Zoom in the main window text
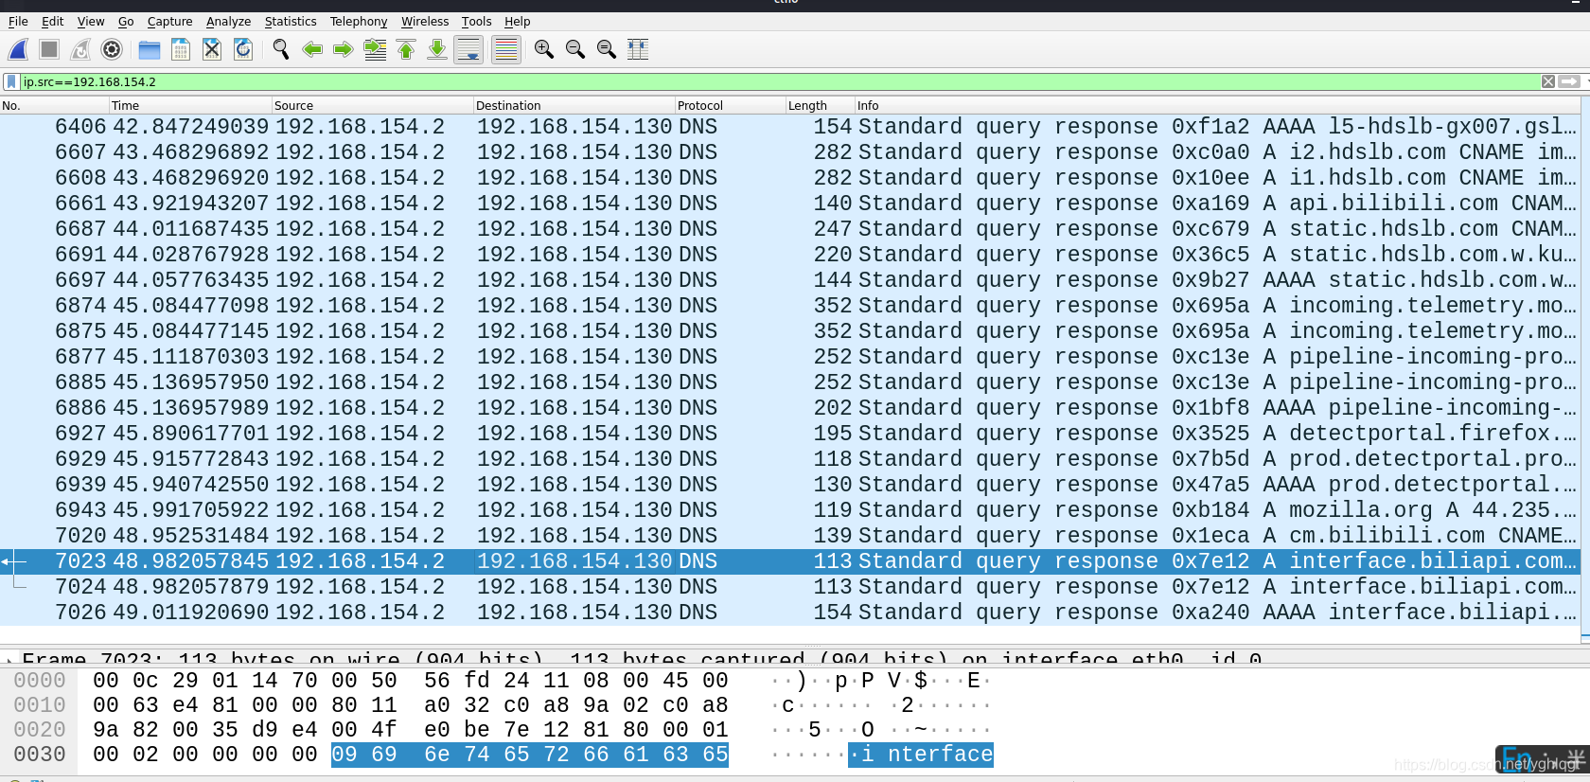Image resolution: width=1590 pixels, height=782 pixels. tap(544, 49)
